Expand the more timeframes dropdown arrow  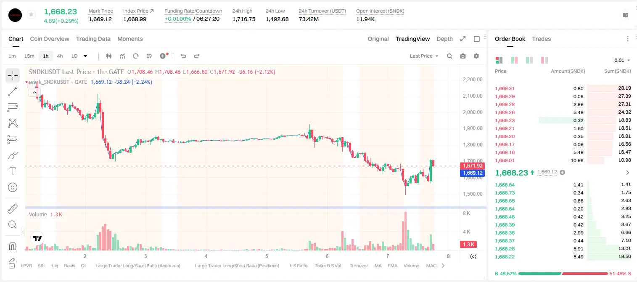click(85, 56)
